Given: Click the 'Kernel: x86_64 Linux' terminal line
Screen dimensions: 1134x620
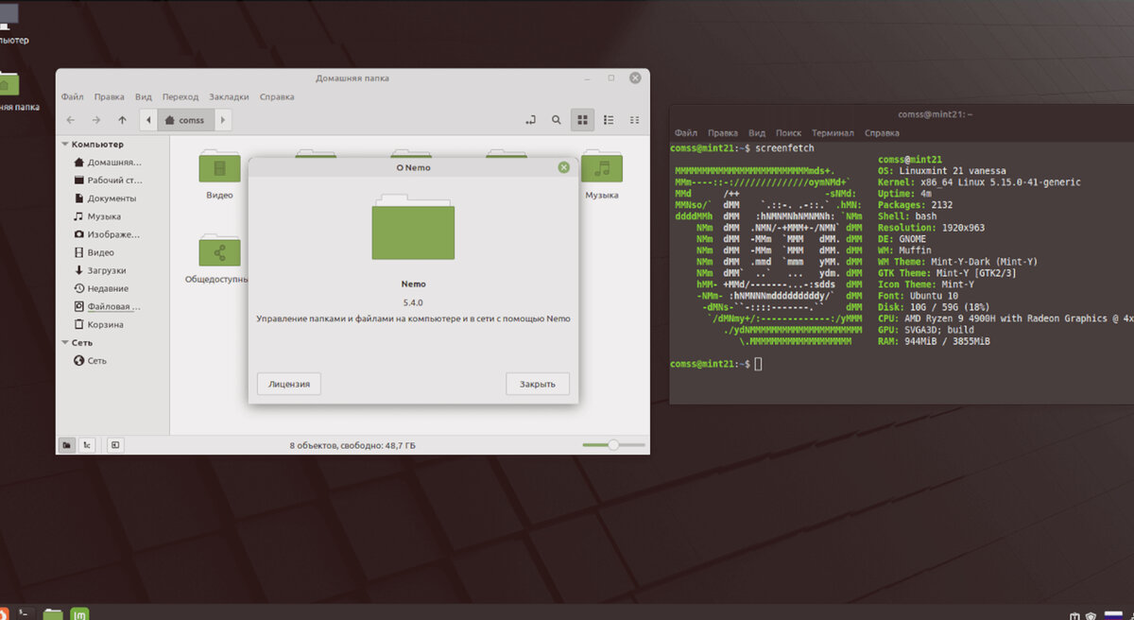Looking at the screenshot, I should point(979,182).
